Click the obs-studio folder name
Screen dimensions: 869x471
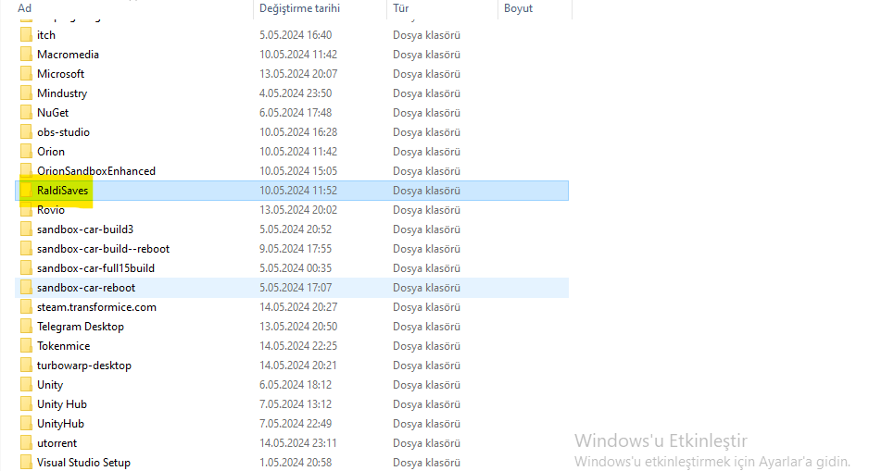63,131
